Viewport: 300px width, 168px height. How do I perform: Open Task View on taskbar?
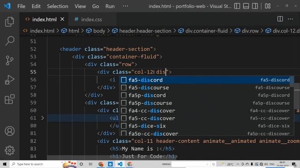click(90, 164)
